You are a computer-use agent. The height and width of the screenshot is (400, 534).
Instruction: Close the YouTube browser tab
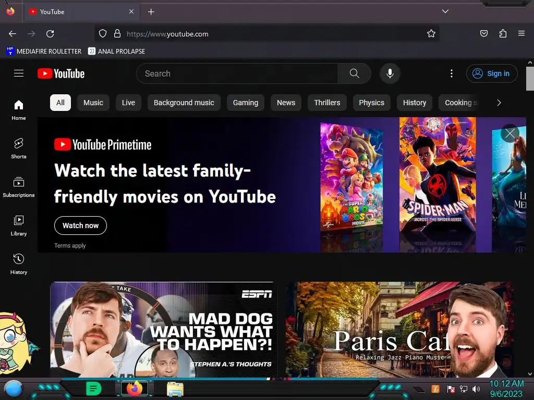(131, 11)
